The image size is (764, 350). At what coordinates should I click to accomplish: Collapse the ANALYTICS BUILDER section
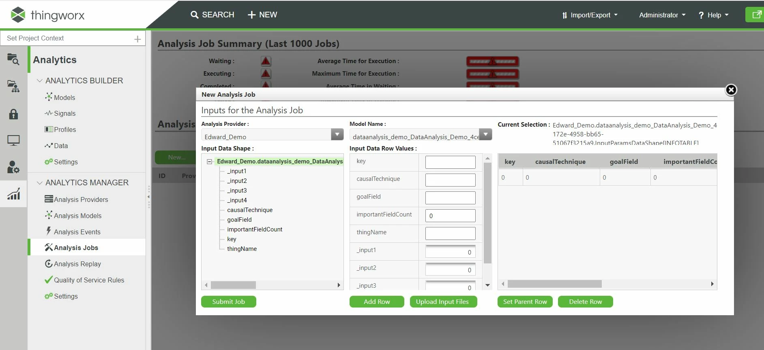pyautogui.click(x=40, y=81)
